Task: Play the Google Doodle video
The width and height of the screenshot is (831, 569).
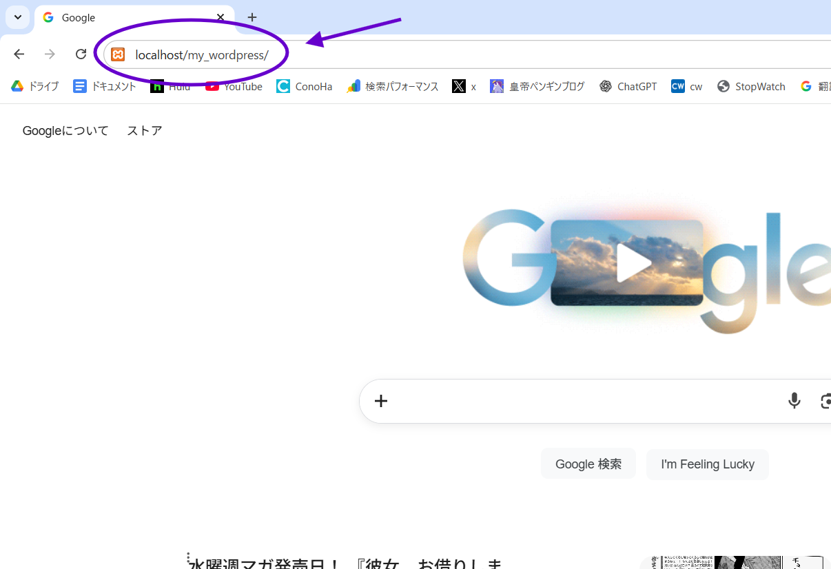Action: click(x=632, y=263)
